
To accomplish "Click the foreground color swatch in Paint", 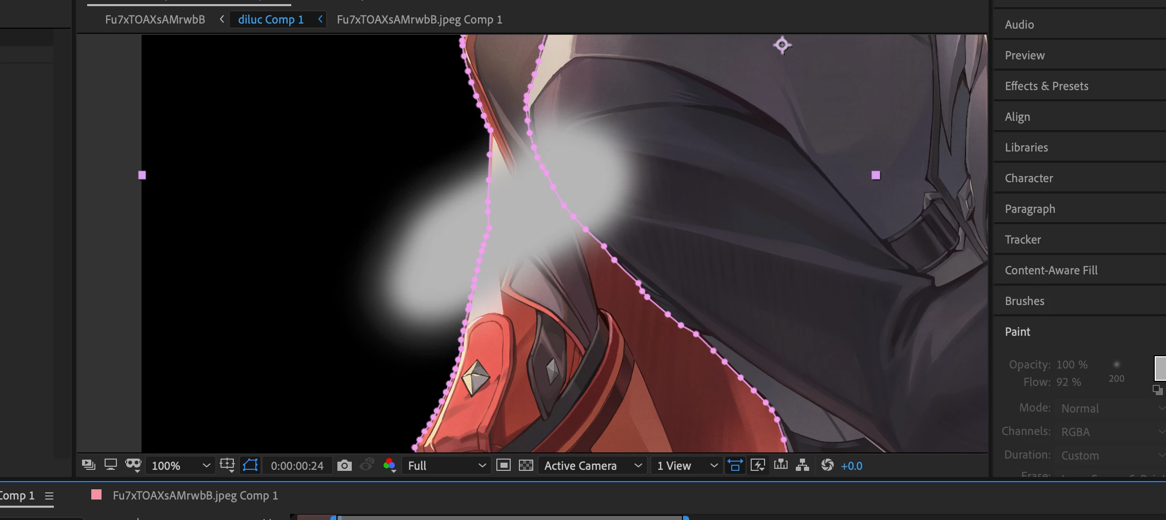I will point(1160,367).
